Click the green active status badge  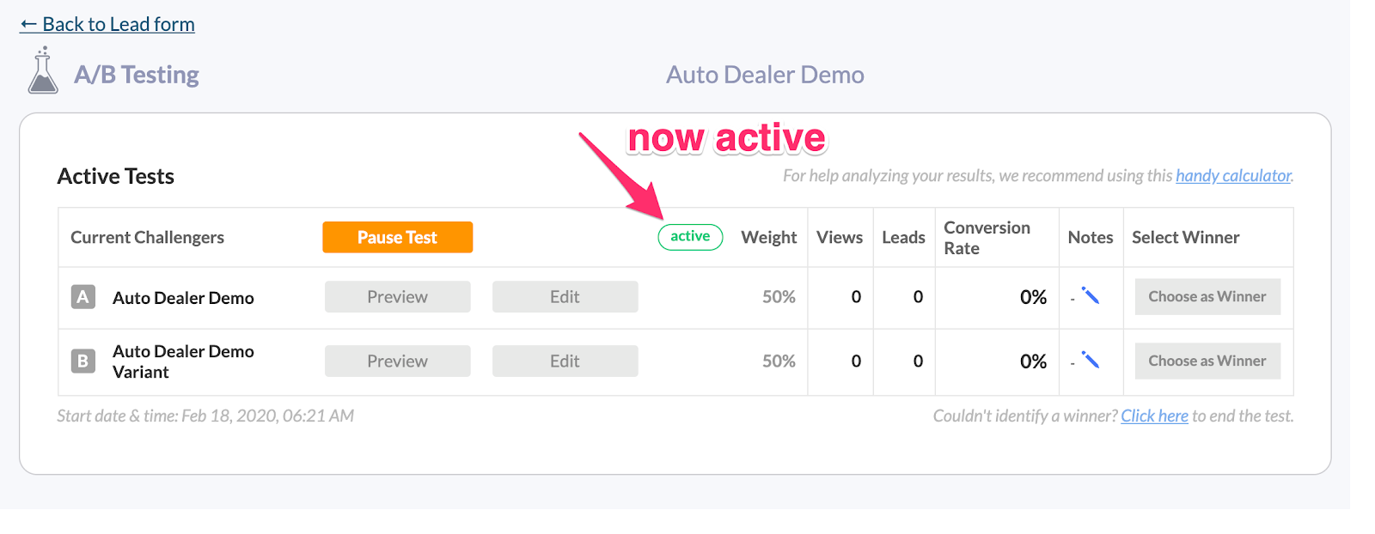[690, 237]
